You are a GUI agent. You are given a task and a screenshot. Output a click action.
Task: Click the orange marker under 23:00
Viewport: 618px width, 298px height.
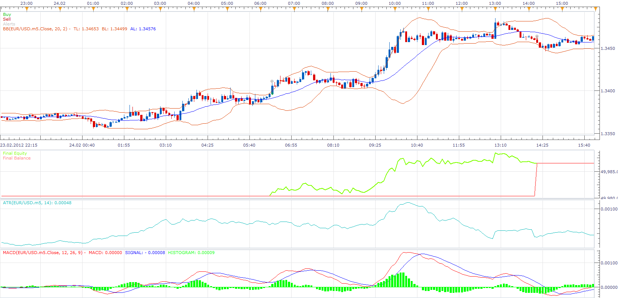click(27, 9)
